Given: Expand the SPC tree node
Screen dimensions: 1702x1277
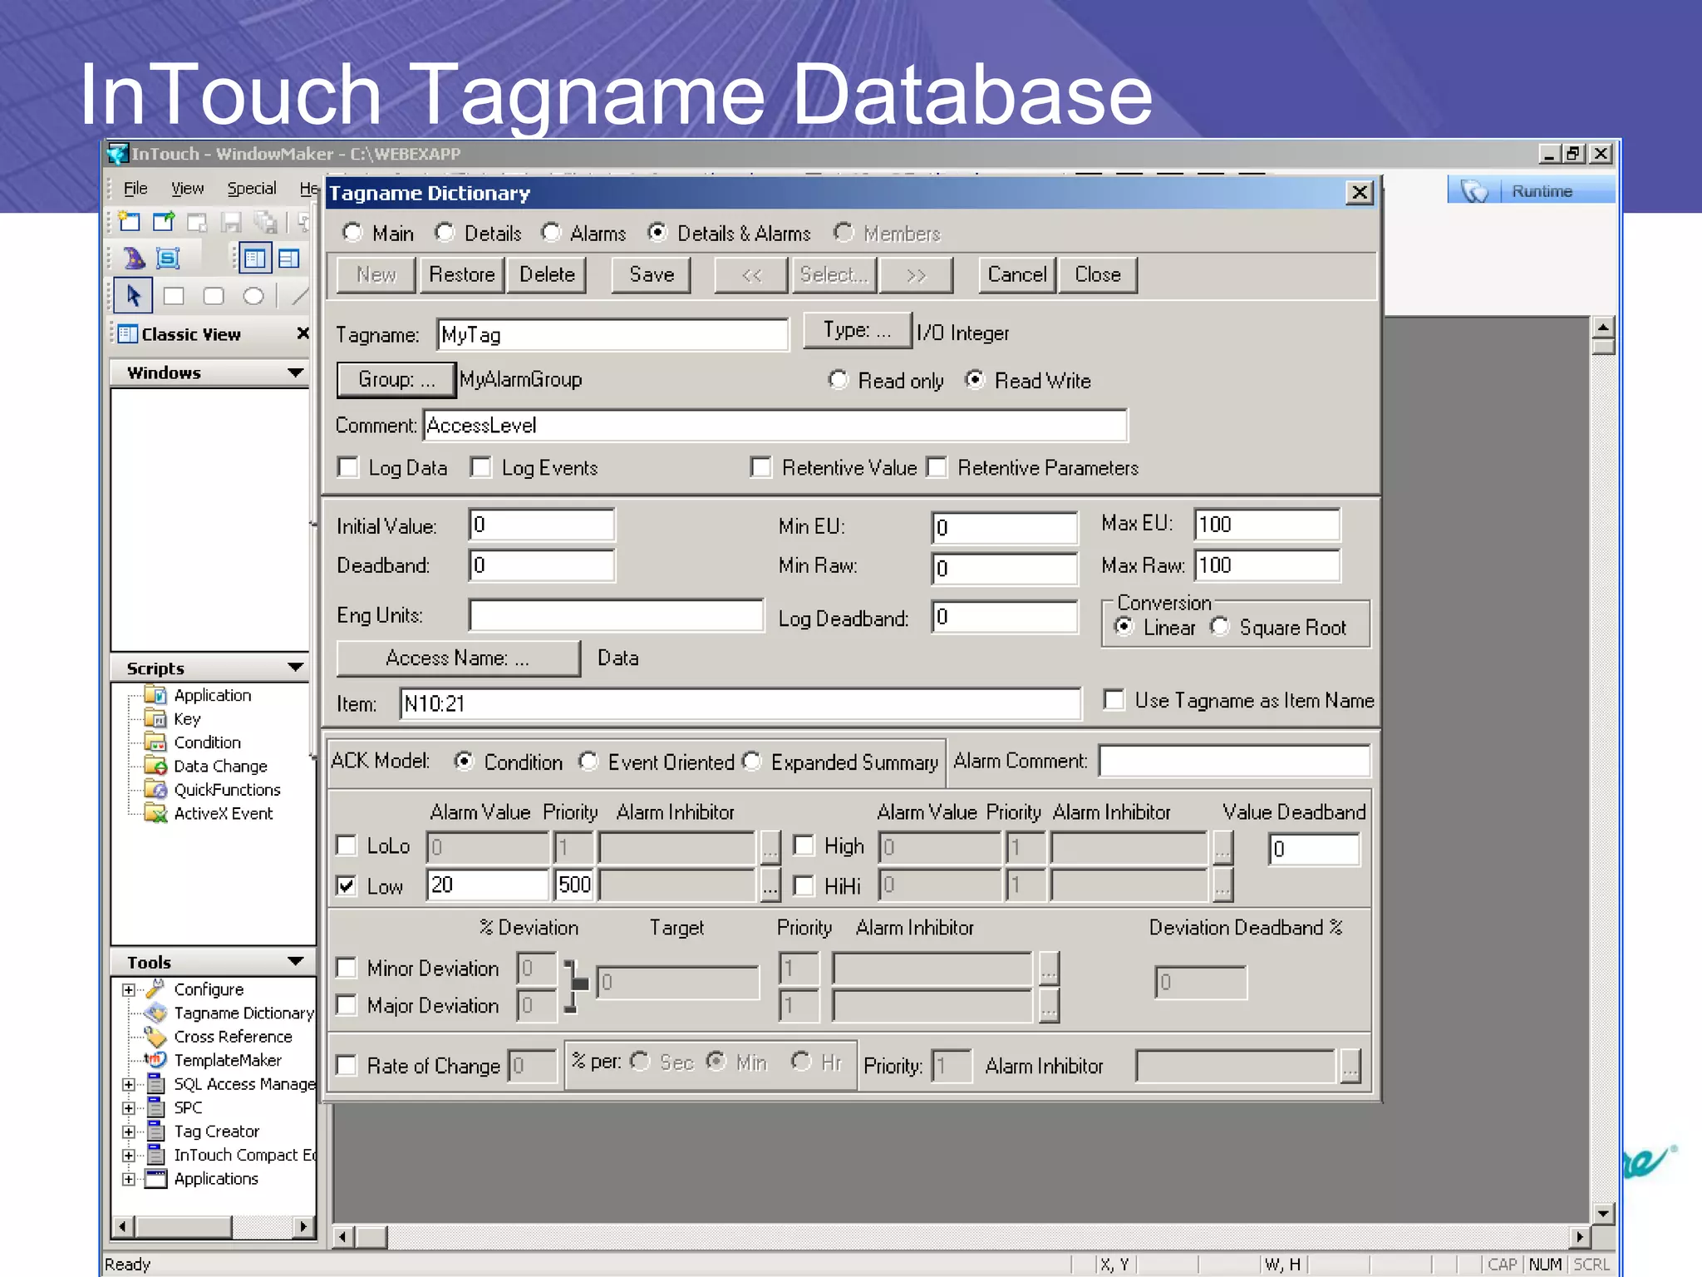Looking at the screenshot, I should pos(129,1107).
